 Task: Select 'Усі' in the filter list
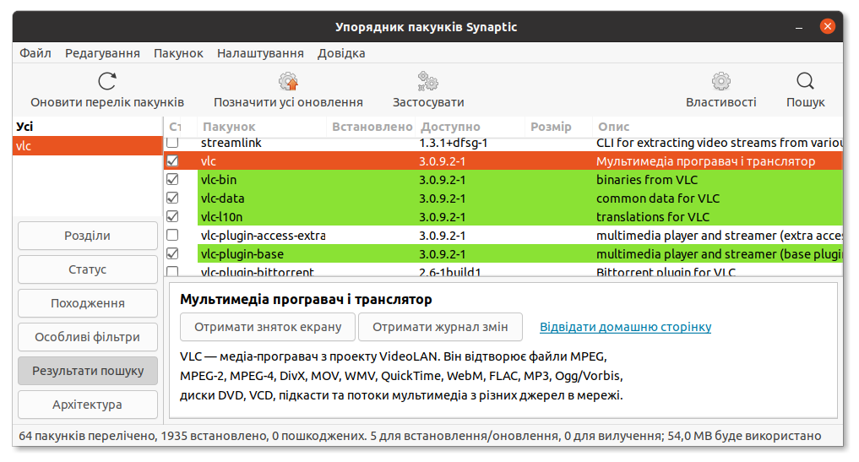point(88,127)
